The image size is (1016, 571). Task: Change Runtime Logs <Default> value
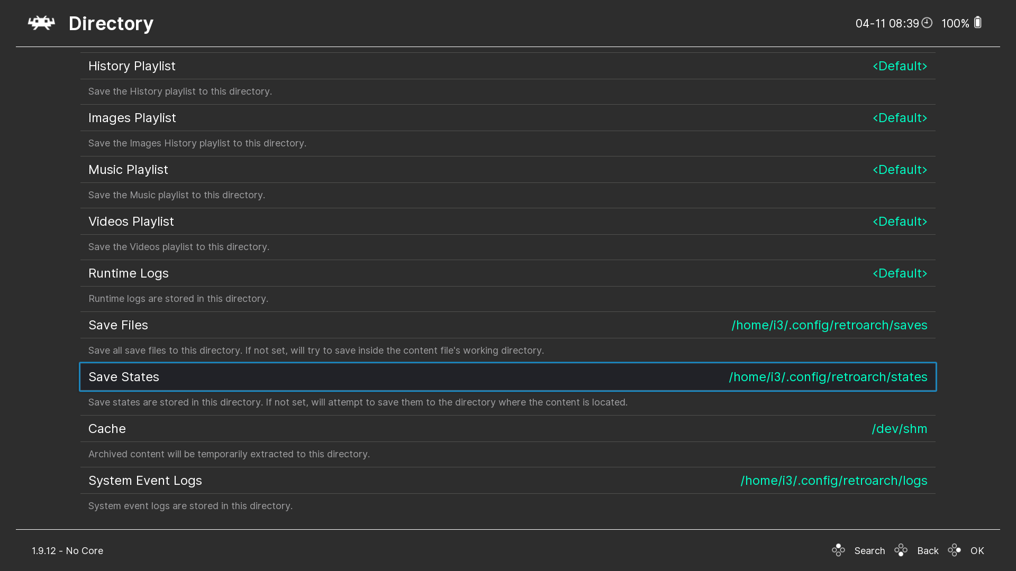(900, 273)
